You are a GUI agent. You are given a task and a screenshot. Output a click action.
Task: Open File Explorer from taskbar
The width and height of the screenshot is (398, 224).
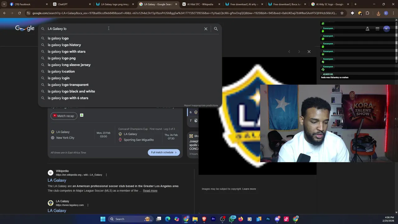[x=195, y=219]
